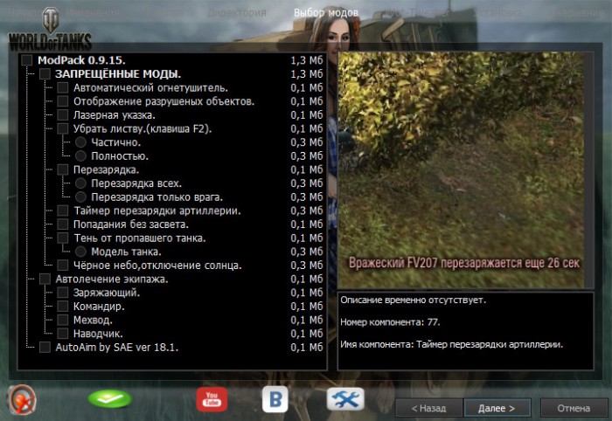Click the World of Tanks logo
Image resolution: width=612 pixels, height=421 pixels.
tap(50, 30)
